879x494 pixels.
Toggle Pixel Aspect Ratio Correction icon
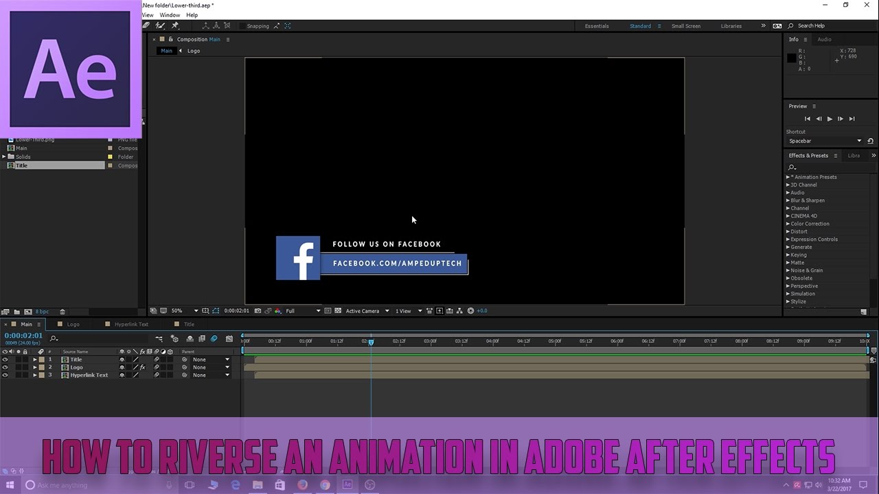[x=429, y=311]
